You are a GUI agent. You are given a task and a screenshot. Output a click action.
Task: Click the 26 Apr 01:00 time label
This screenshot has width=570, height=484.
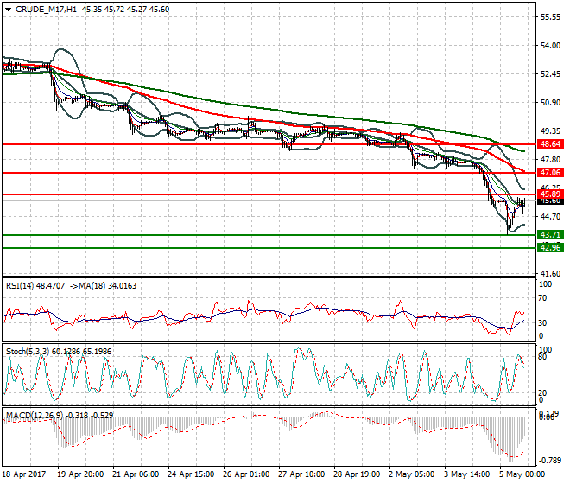[x=246, y=474]
